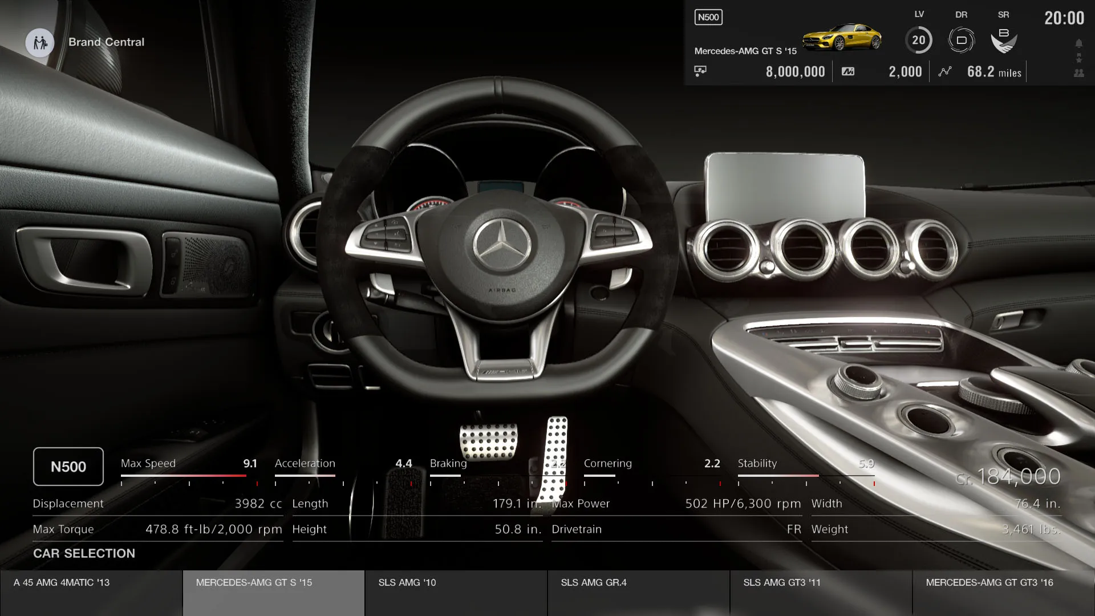Screen dimensions: 1095x616
Task: Click the level 20 circle indicator
Action: pos(918,40)
